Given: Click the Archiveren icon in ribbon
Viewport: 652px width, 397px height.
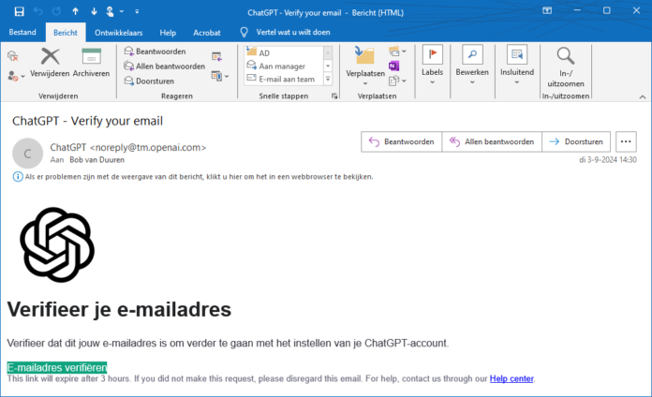Looking at the screenshot, I should point(91,56).
